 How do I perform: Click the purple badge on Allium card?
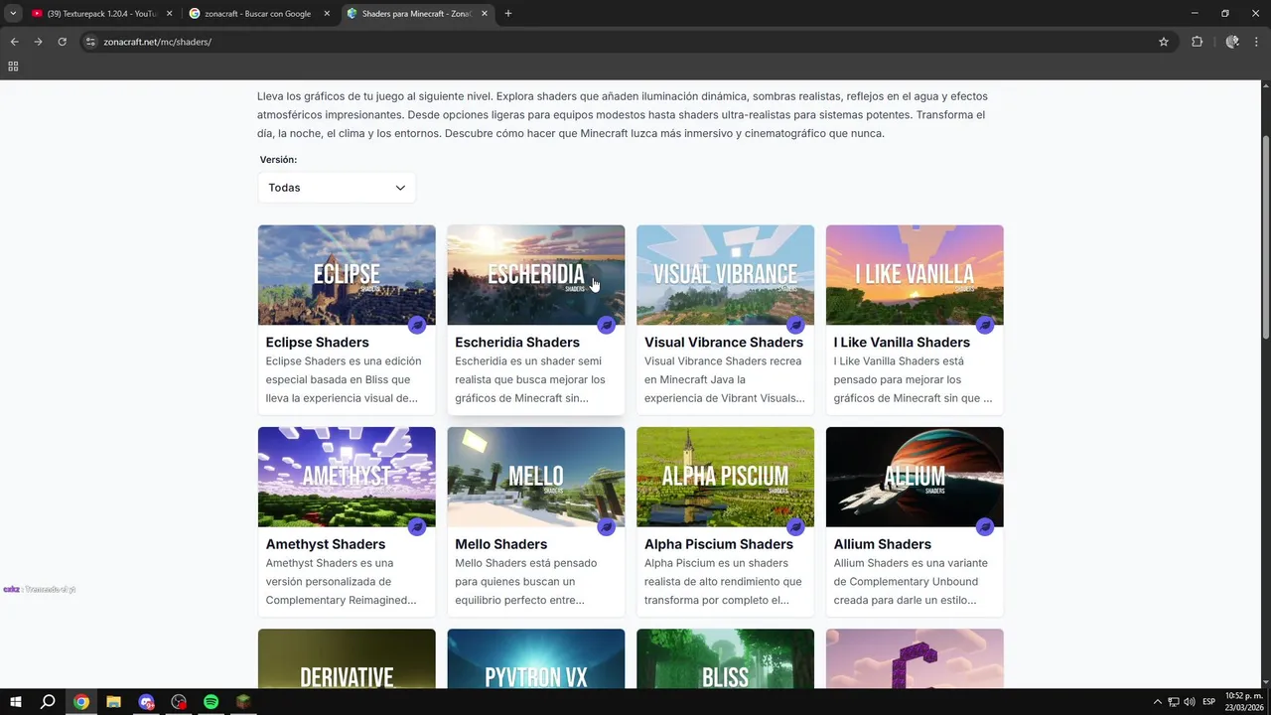coord(985,526)
